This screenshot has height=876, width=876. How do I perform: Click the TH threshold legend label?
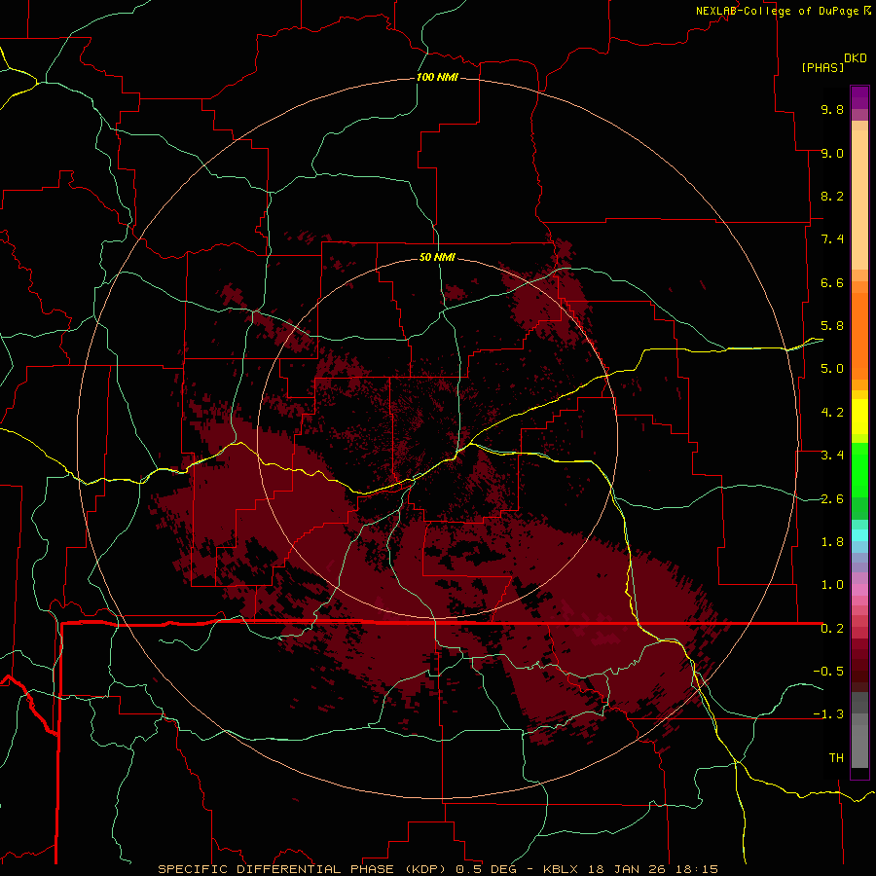click(836, 758)
